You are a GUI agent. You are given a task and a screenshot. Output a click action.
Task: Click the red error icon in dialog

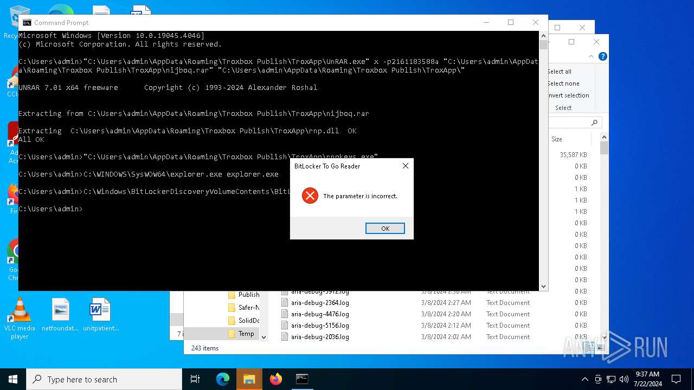point(310,196)
